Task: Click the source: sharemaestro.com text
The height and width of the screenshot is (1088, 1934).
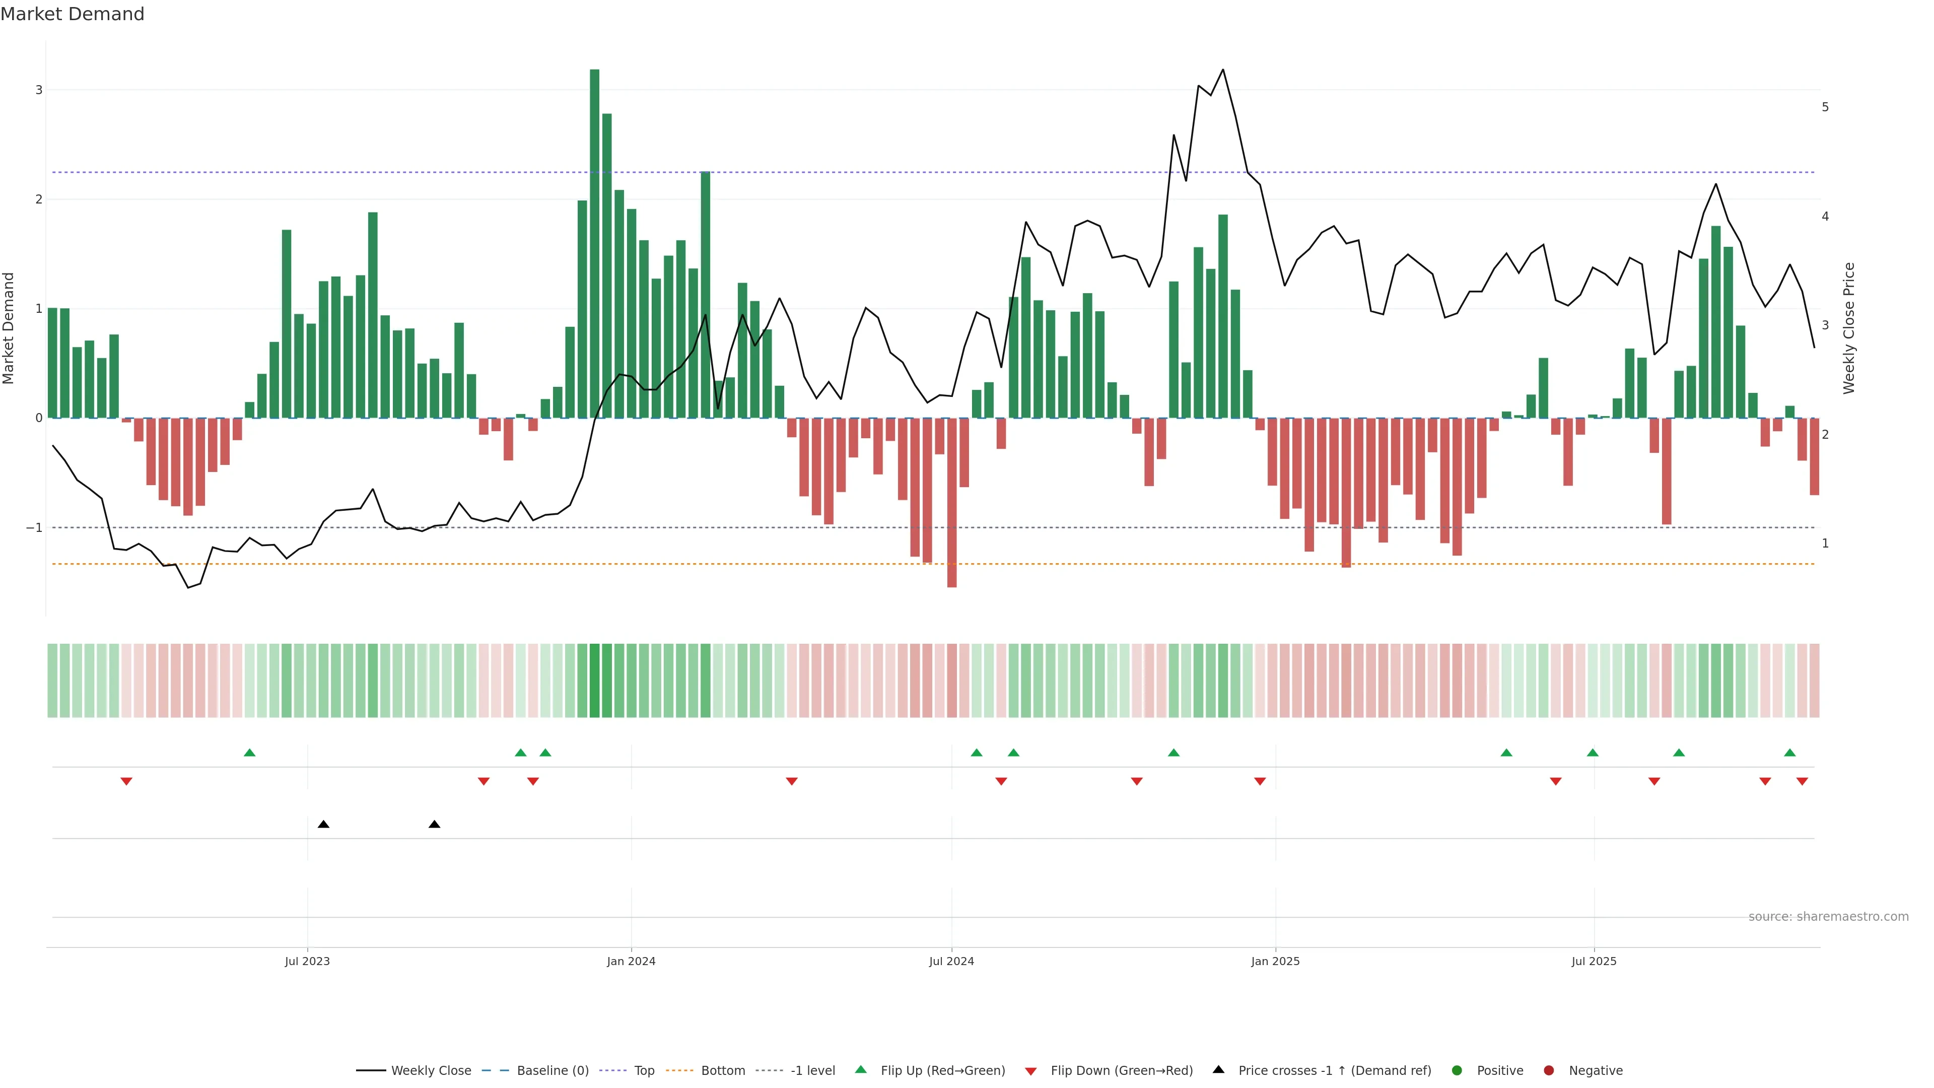Action: pyautogui.click(x=1828, y=917)
